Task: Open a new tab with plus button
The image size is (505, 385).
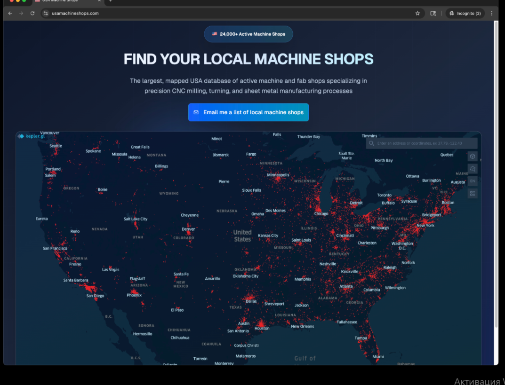Action: [x=110, y=1]
